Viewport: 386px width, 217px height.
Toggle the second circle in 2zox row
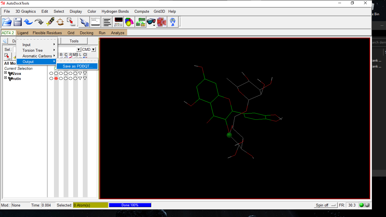(56, 73)
